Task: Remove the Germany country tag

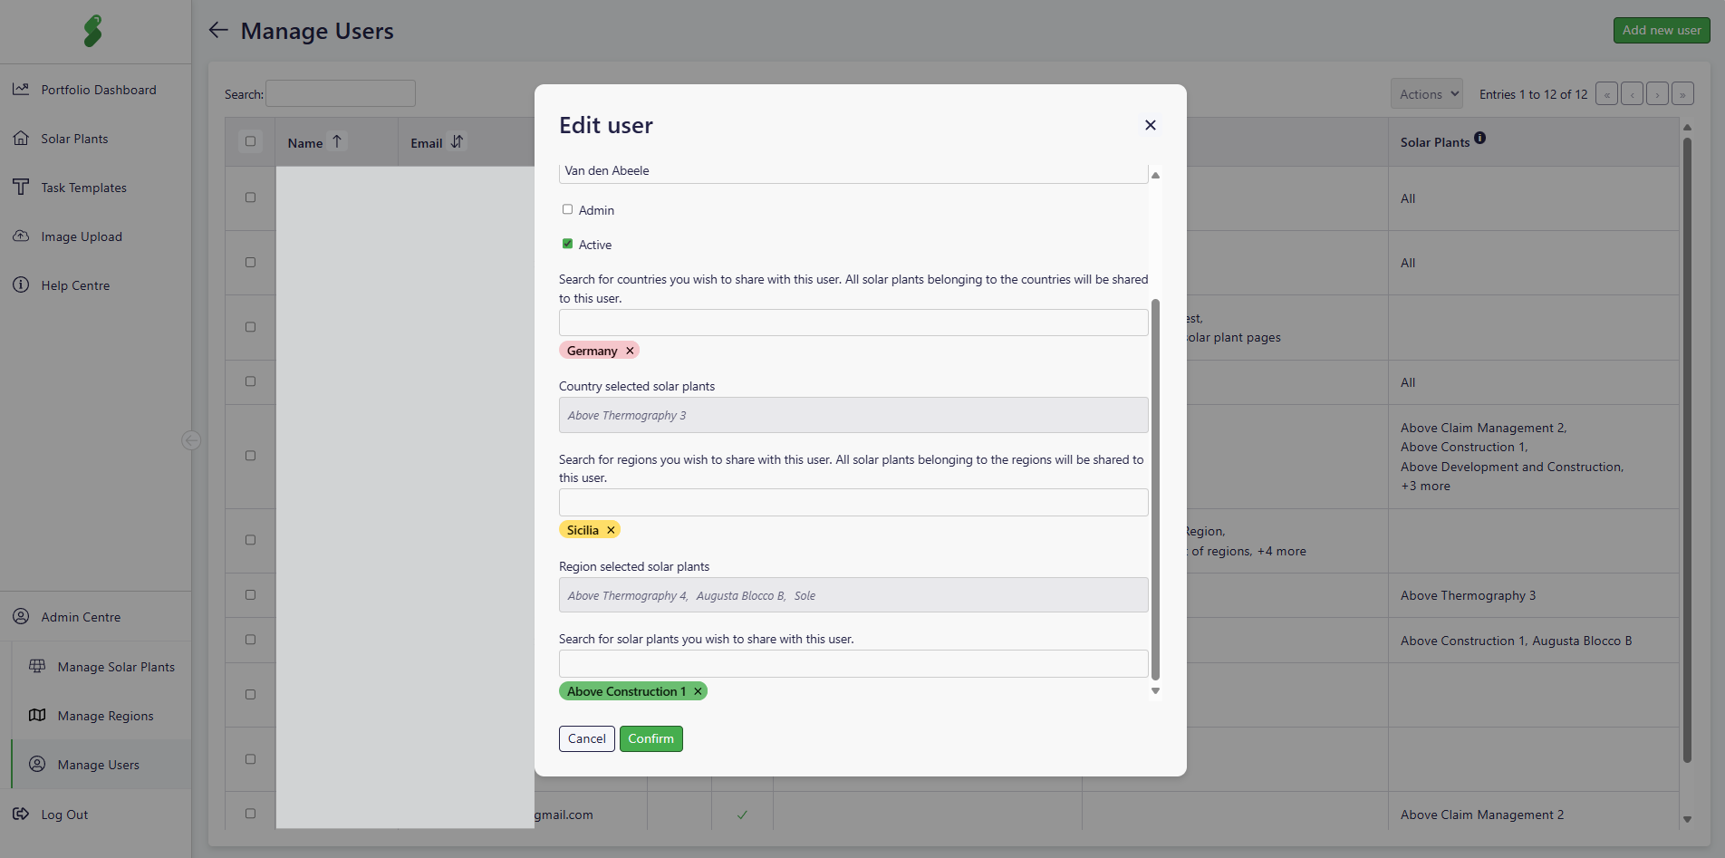Action: [x=630, y=351]
